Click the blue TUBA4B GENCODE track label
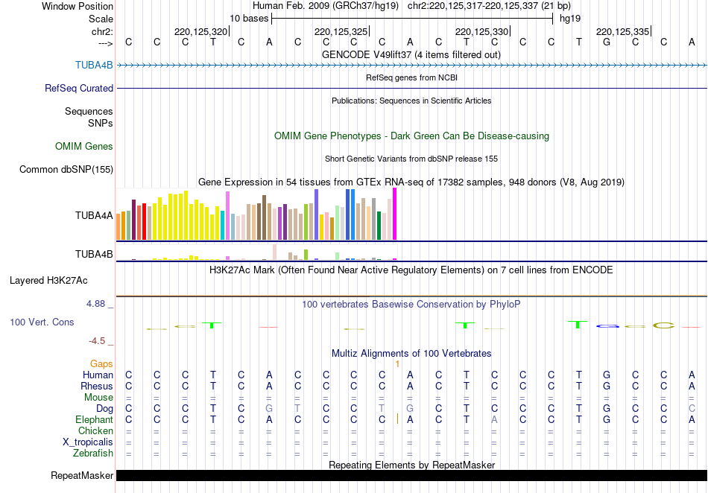The width and height of the screenshot is (708, 493). click(94, 65)
